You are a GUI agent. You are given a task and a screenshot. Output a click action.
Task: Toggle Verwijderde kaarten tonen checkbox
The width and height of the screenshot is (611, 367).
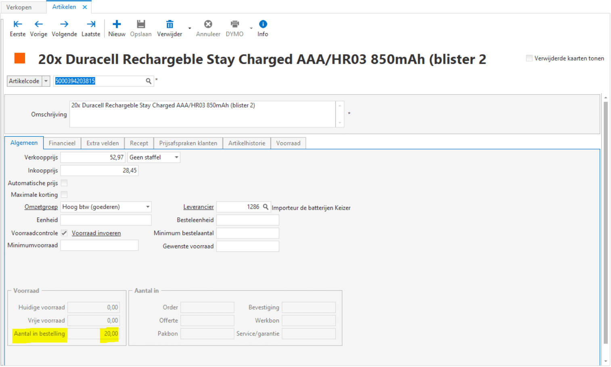point(529,58)
